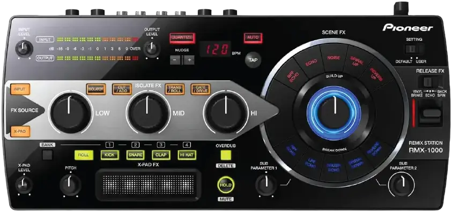Activate the GATE / DRIVE effect button
This screenshot has height=212, width=452.
(201, 89)
